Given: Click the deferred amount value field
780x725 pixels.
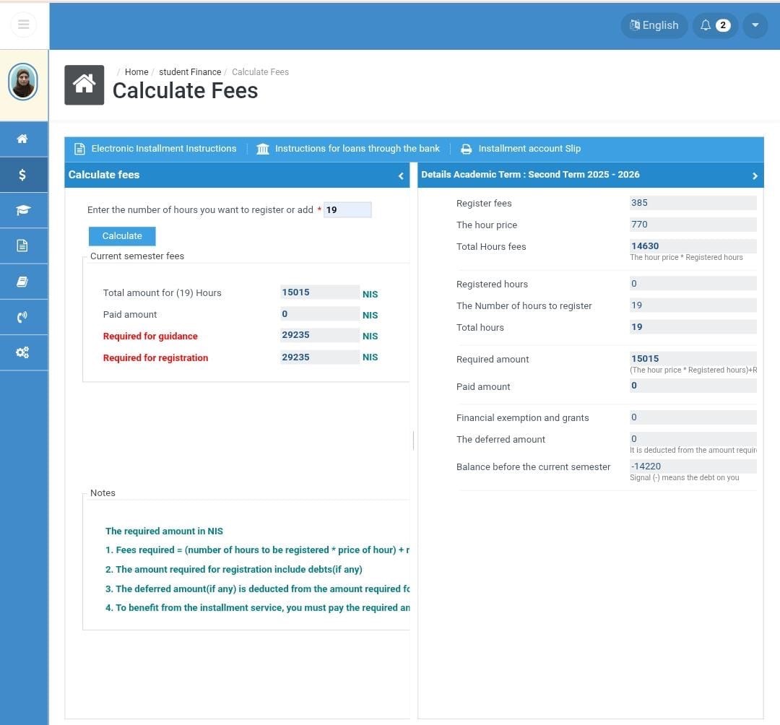Looking at the screenshot, I should (693, 438).
